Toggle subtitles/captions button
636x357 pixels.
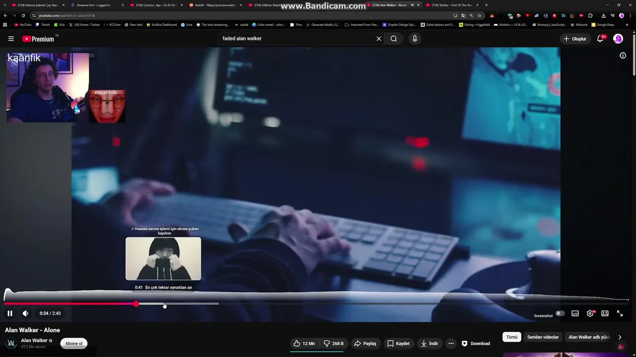click(575, 313)
